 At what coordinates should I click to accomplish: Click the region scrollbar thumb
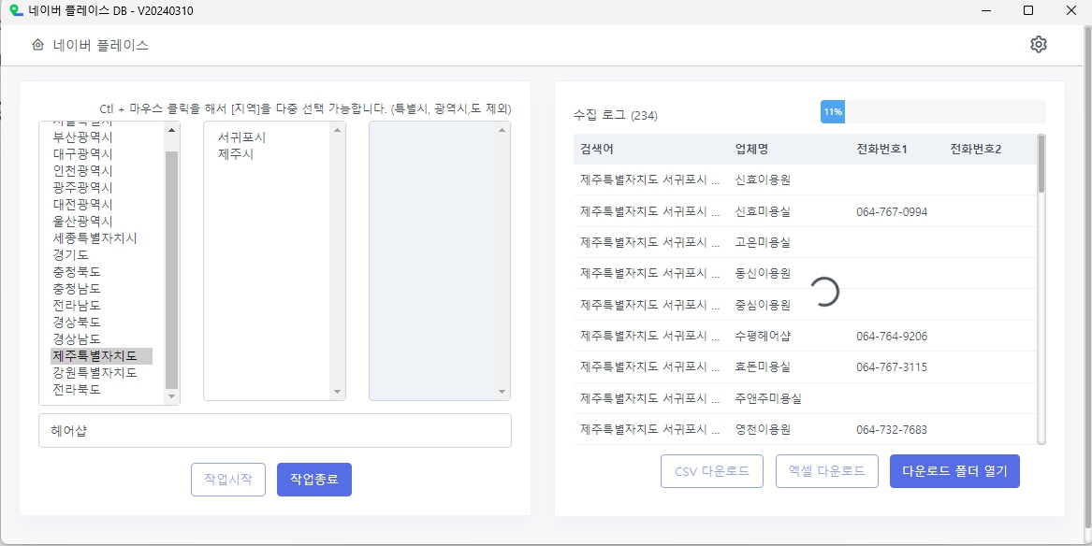(x=172, y=270)
